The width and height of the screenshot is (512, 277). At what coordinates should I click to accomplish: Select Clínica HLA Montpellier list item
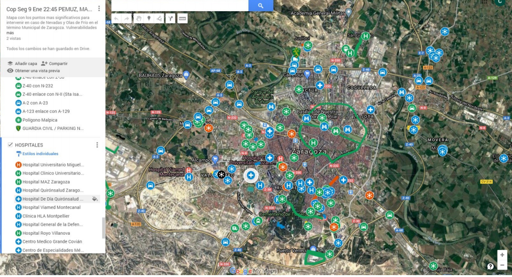tap(46, 216)
